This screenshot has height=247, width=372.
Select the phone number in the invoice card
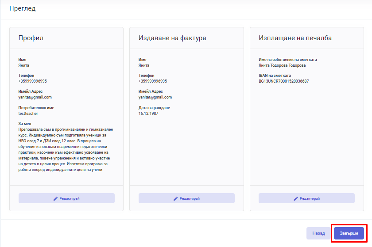pyautogui.click(x=152, y=81)
